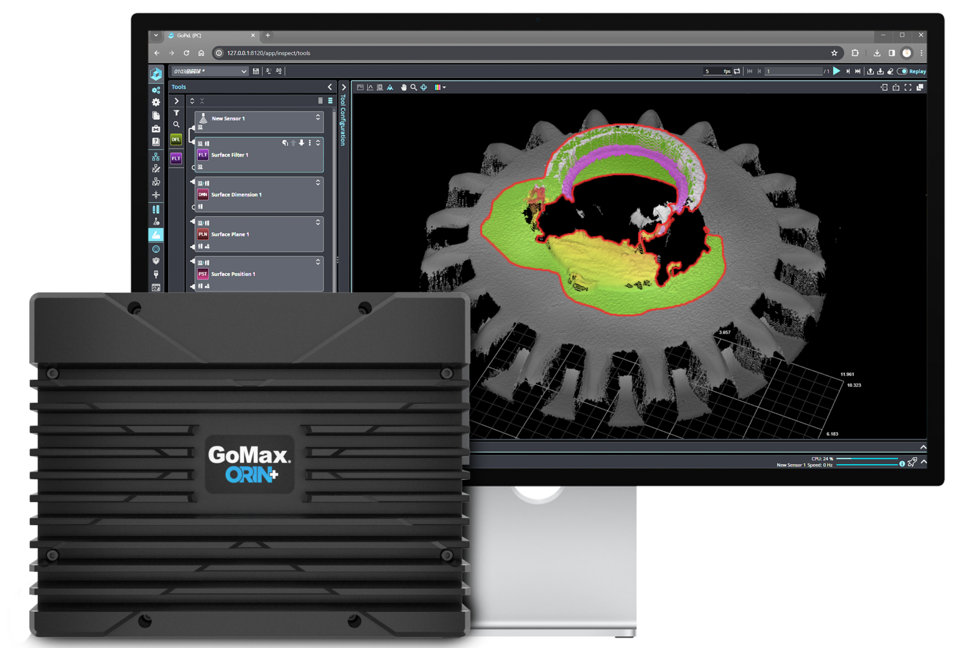
Task: Save the job with the floppy disk icon
Action: point(256,72)
